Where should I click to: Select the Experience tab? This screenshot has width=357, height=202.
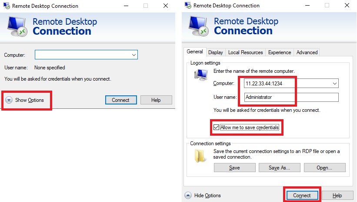(x=280, y=52)
